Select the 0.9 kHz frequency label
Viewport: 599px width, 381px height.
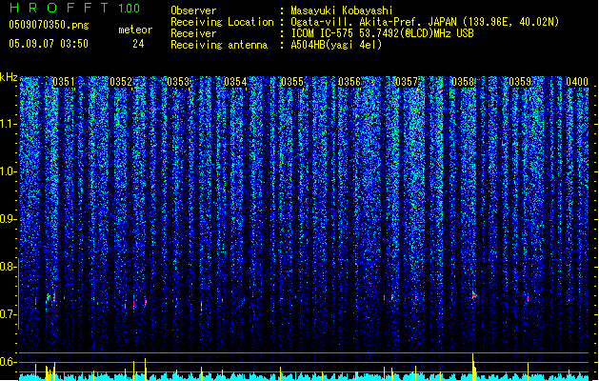point(8,219)
